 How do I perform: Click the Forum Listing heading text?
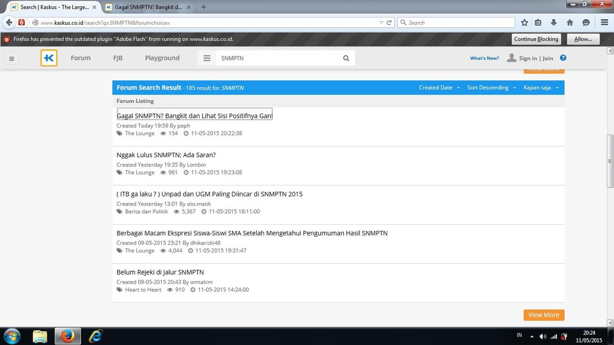coord(135,101)
